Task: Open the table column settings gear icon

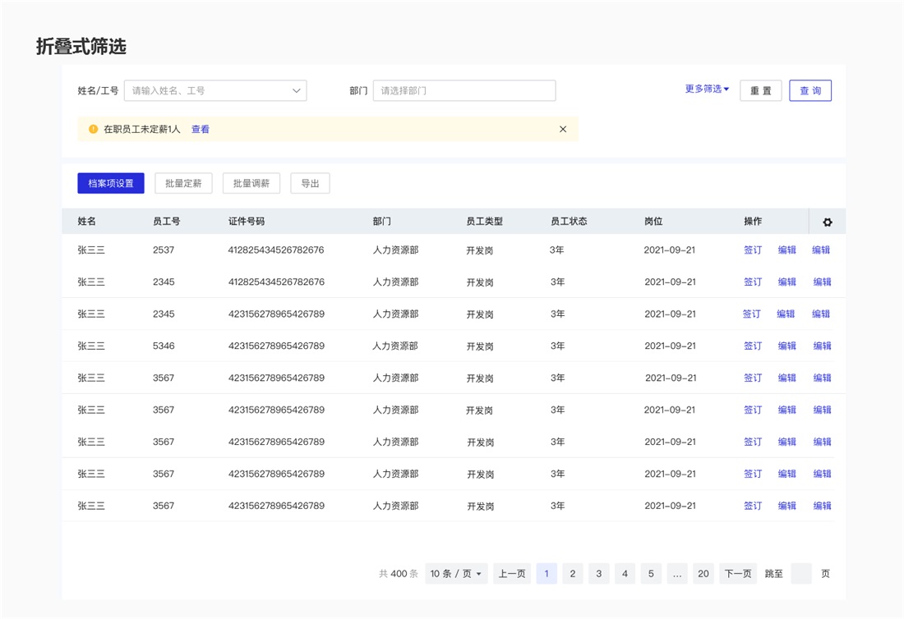Action: click(828, 222)
